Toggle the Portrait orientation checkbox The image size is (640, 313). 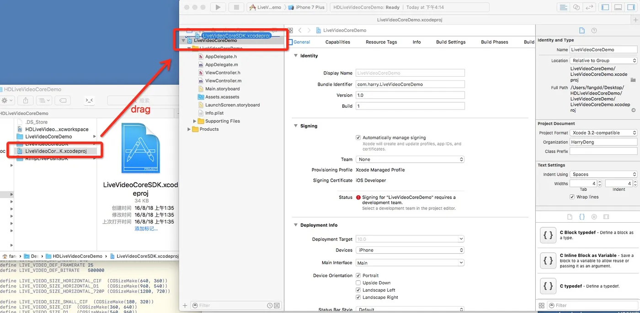358,276
